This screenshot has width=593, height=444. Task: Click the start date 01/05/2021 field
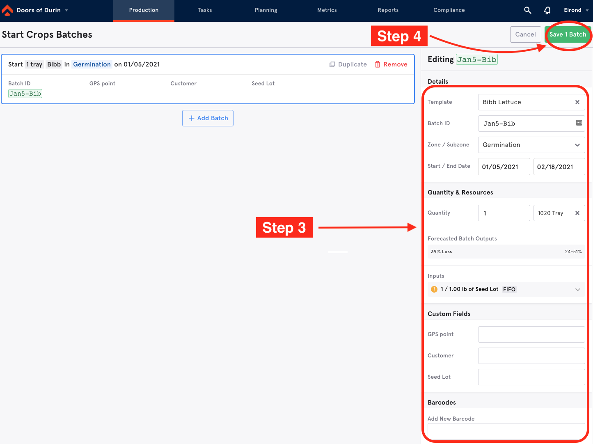tap(504, 167)
